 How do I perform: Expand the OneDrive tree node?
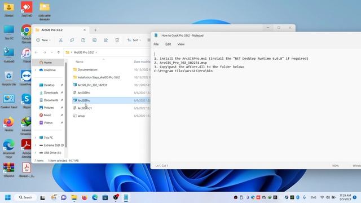point(36,70)
